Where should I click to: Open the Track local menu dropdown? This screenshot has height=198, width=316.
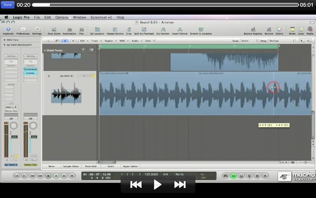click(96, 41)
